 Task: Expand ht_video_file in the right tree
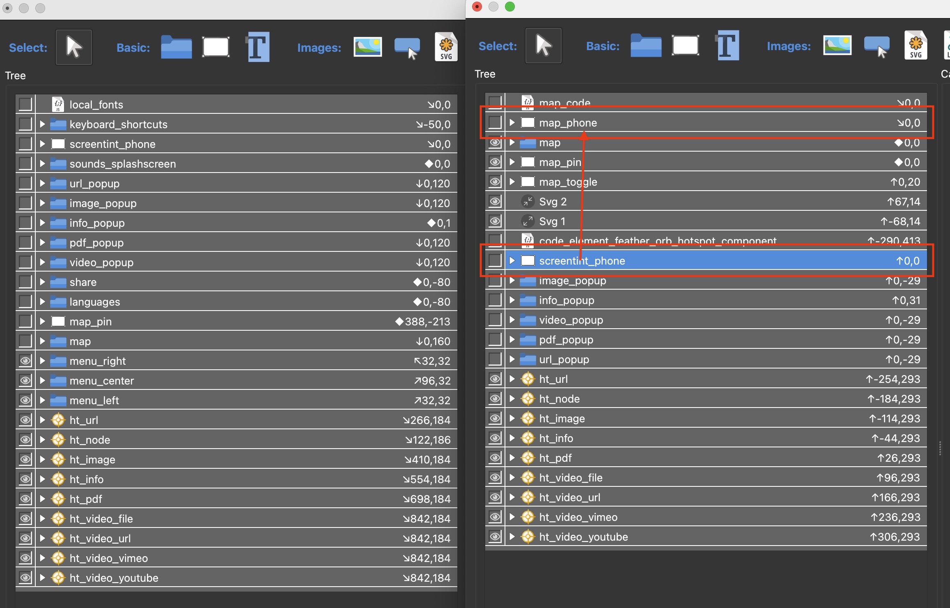tap(512, 477)
